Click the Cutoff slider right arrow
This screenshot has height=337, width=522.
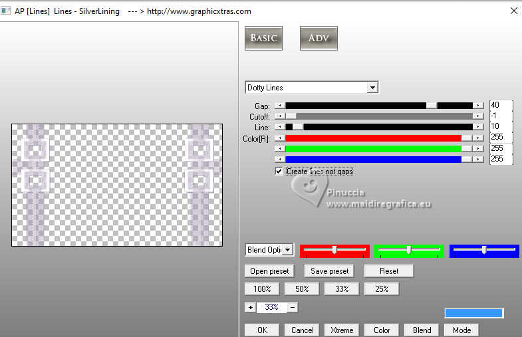click(x=478, y=116)
